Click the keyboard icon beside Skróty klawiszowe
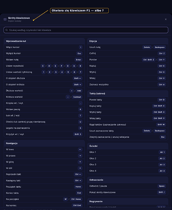 5,19
